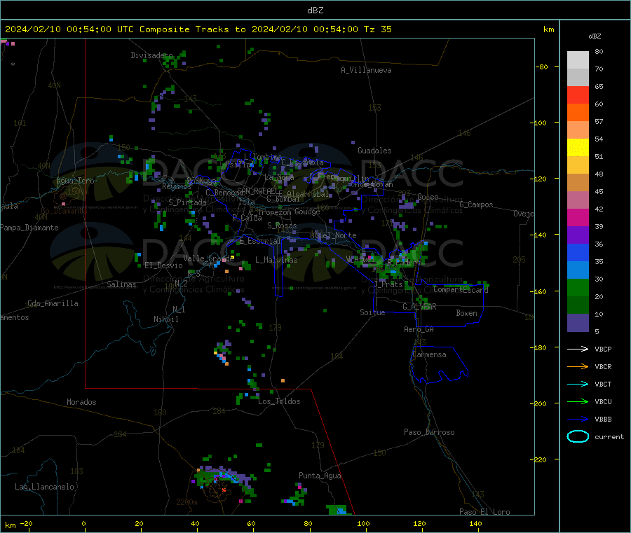Click the blue polygon outline around Carmensa
Image resolution: width=631 pixels, height=533 pixels.
click(x=439, y=365)
